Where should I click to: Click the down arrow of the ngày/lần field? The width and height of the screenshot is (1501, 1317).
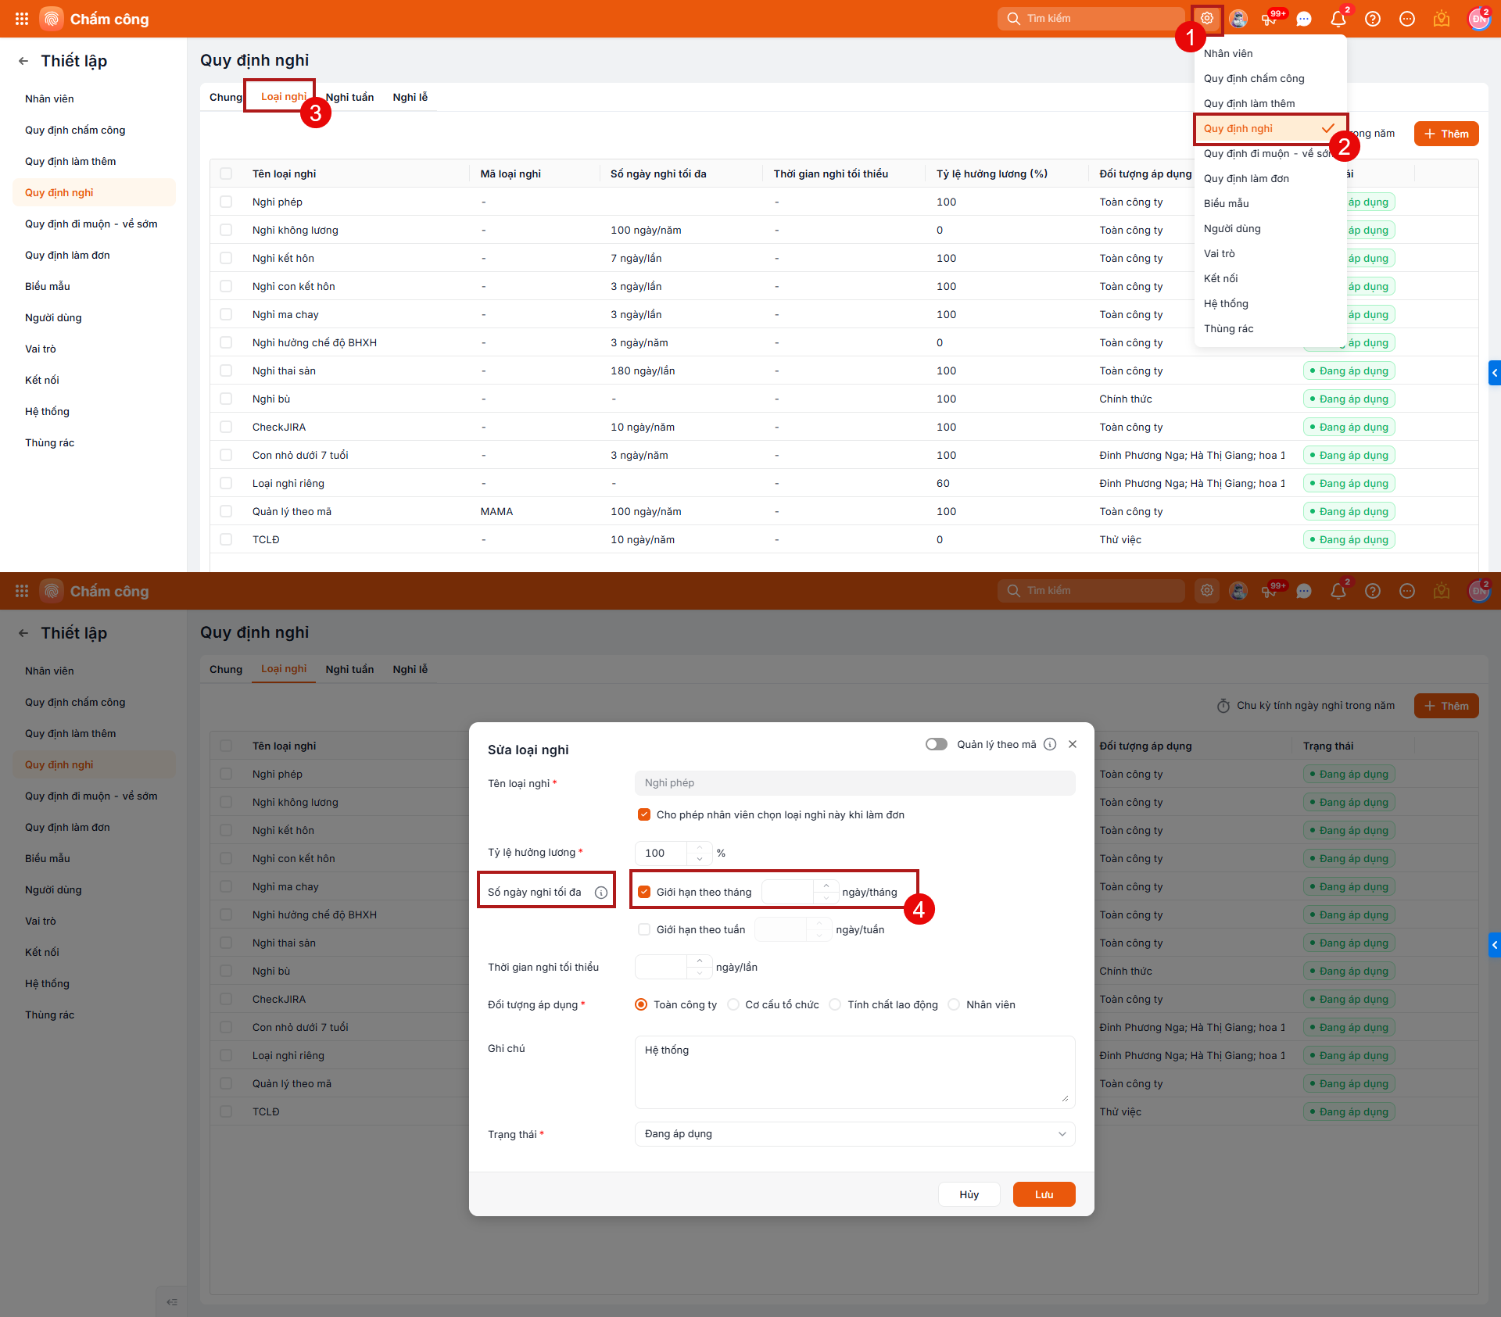click(700, 973)
